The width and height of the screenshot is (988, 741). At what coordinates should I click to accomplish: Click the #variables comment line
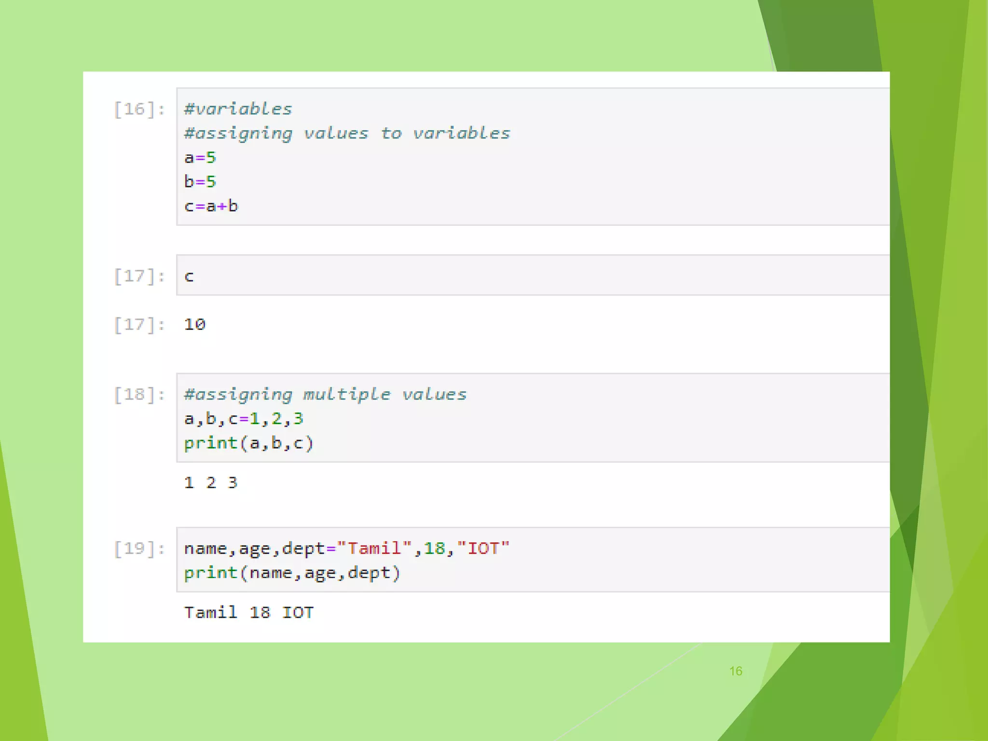(238, 109)
